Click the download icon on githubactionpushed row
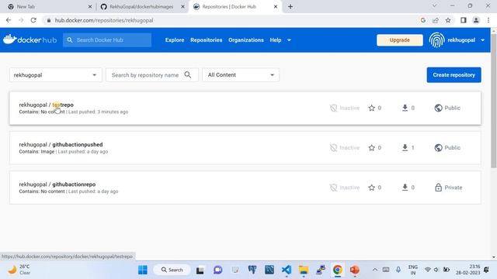The height and width of the screenshot is (279, 497). tap(405, 148)
